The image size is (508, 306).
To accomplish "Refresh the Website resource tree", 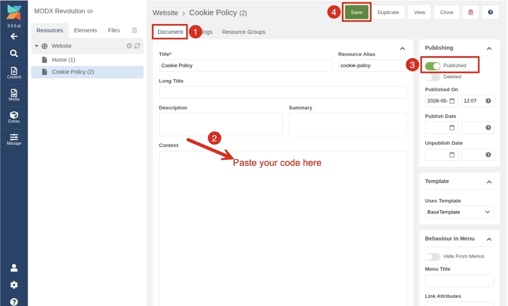I will [137, 46].
